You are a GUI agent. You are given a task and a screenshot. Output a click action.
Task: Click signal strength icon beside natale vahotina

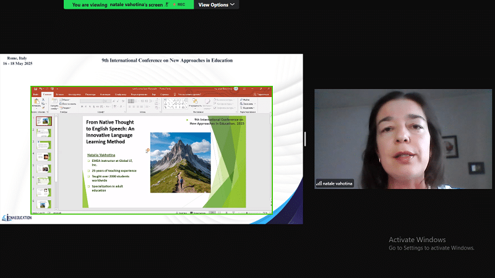pos(319,183)
